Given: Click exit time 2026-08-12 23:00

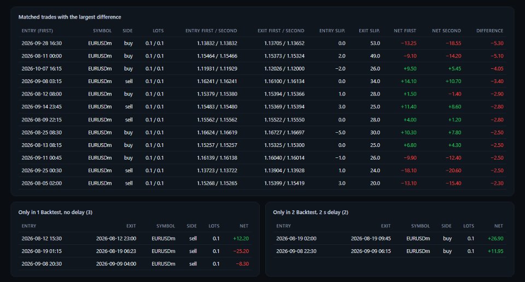Looking at the screenshot, I should [116, 238].
